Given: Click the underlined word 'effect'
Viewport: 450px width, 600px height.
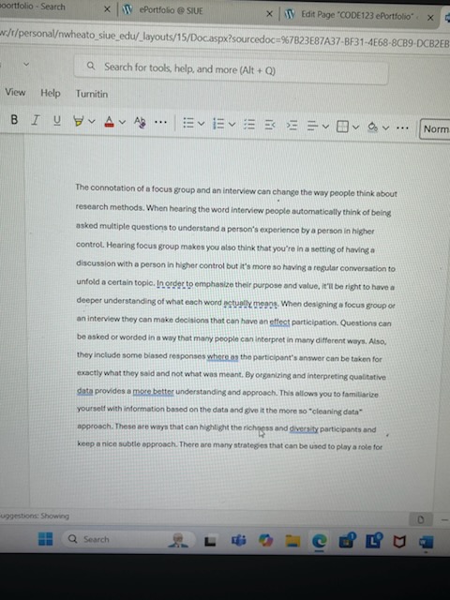Looking at the screenshot, I should (279, 322).
